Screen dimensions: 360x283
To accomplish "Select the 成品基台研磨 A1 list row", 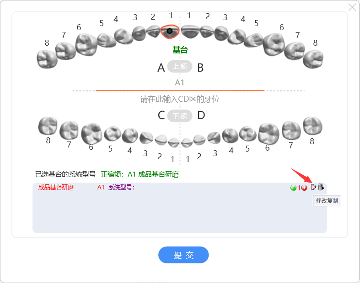I will point(179,188).
